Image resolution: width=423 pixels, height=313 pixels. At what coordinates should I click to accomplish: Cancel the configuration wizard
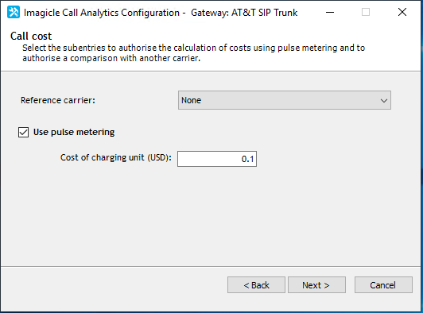pyautogui.click(x=383, y=285)
